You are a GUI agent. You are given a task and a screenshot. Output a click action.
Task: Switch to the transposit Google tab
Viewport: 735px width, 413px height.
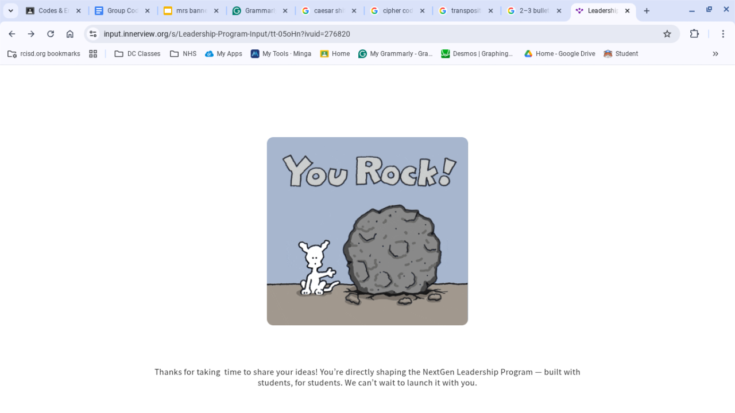point(466,11)
